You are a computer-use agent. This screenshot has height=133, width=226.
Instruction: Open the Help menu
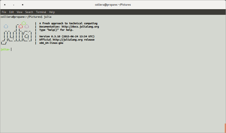(x=52, y=12)
